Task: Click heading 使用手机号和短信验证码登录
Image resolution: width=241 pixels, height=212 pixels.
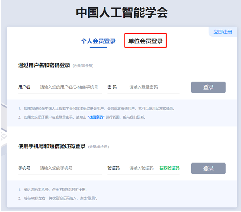Action: pyautogui.click(x=52, y=146)
